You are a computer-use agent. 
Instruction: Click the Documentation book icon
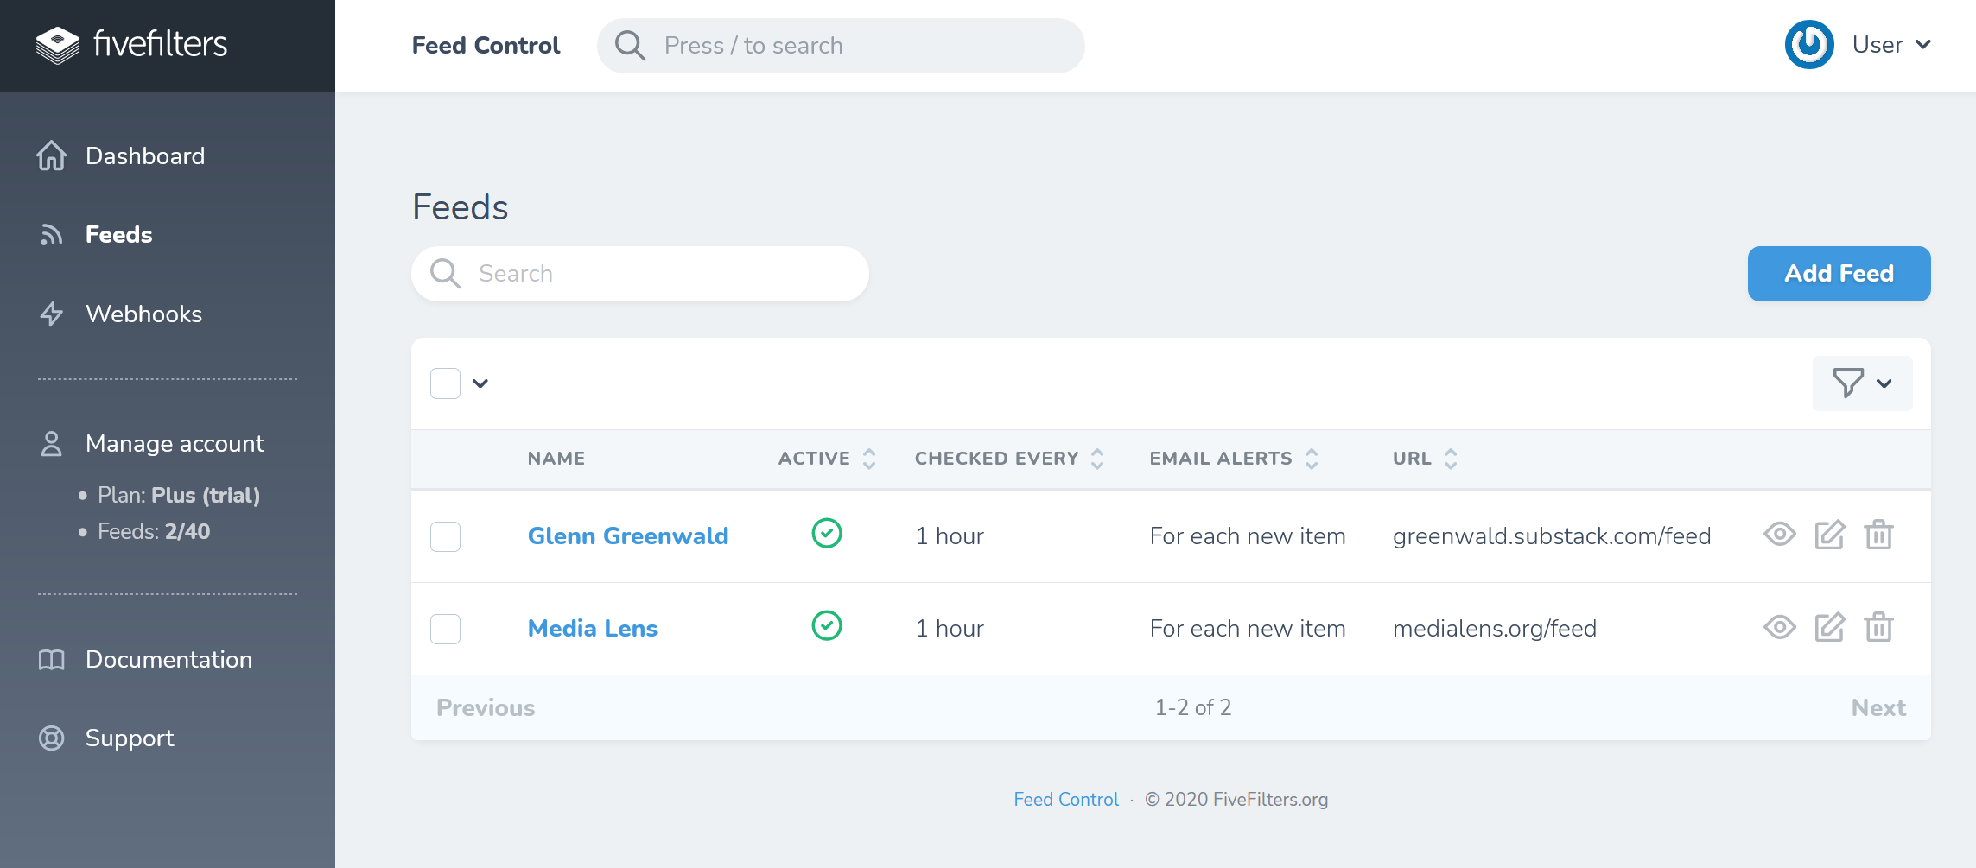(x=52, y=660)
